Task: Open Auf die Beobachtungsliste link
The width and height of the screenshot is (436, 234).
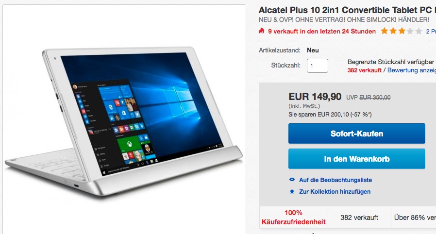Action: tap(335, 180)
